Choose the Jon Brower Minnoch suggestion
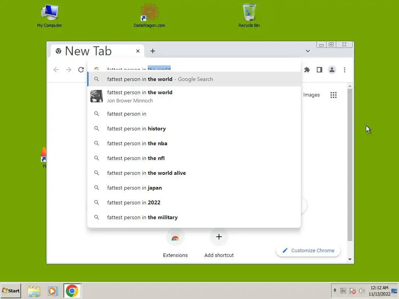The image size is (399, 299). tap(194, 97)
